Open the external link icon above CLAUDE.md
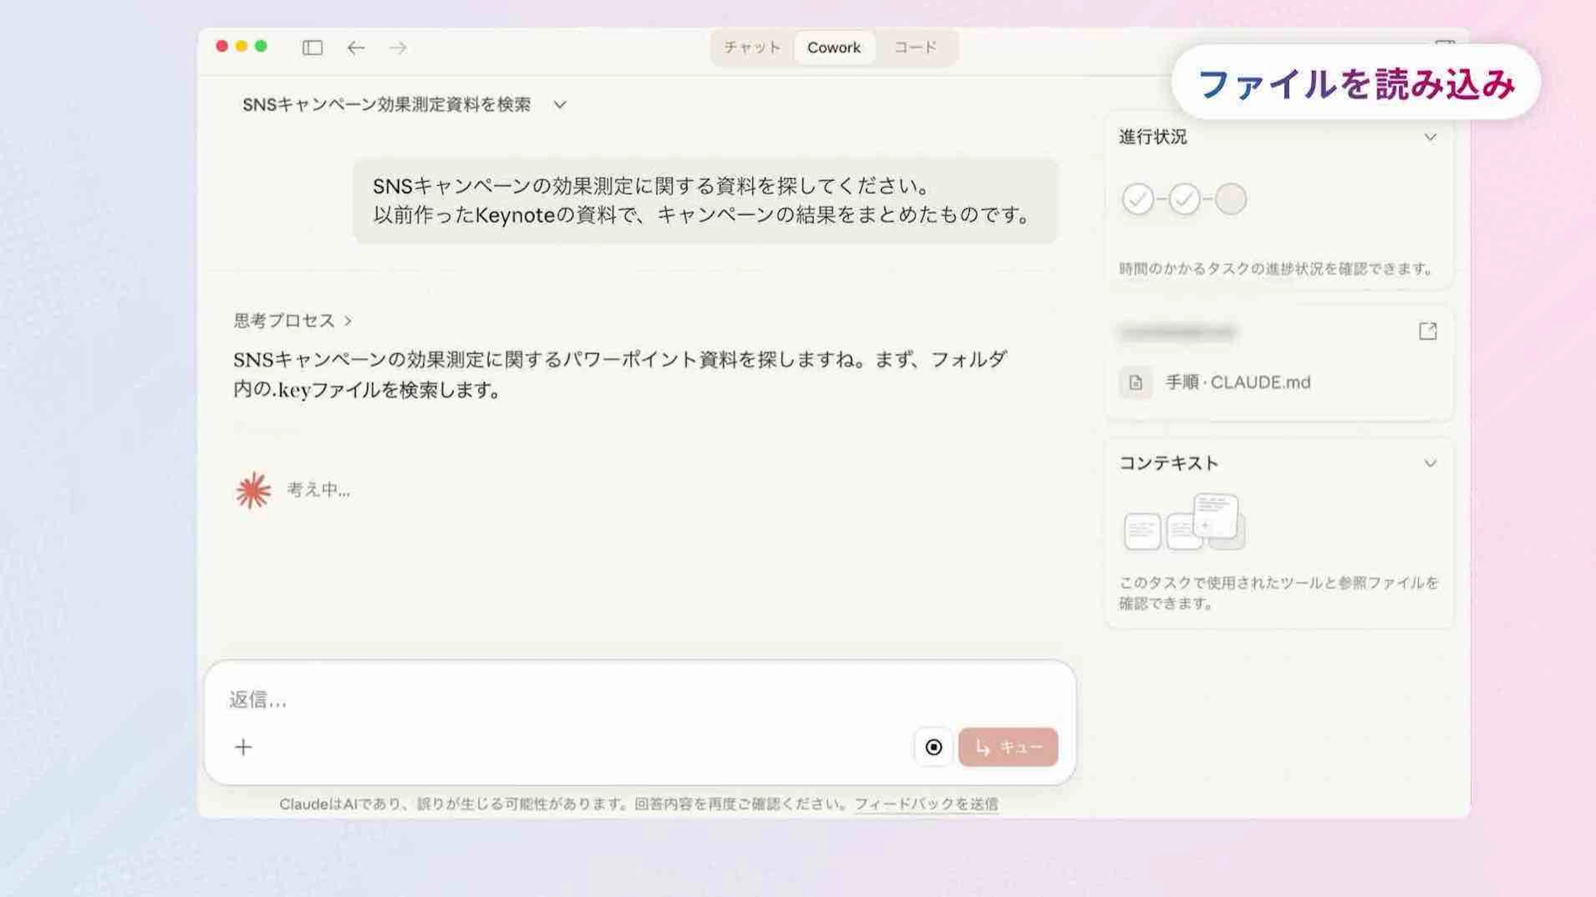 click(1428, 332)
